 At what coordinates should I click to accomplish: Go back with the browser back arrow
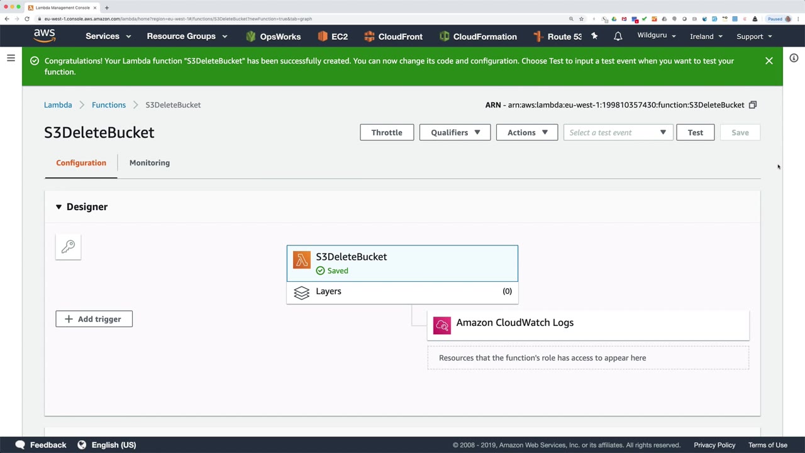click(x=7, y=19)
